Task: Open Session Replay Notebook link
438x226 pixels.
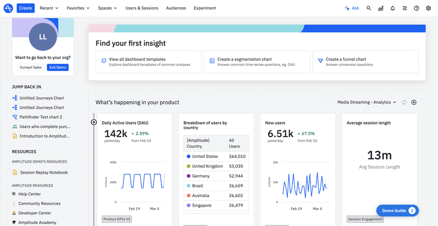Action: point(44,173)
